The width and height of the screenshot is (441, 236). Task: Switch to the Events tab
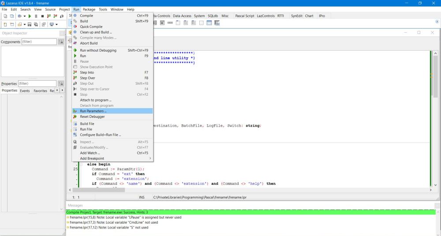click(25, 91)
